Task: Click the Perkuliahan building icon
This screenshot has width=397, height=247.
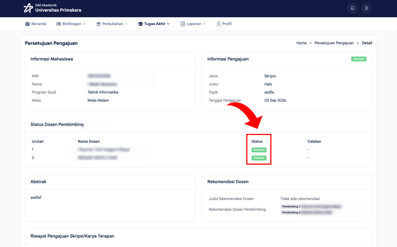Action: point(99,24)
